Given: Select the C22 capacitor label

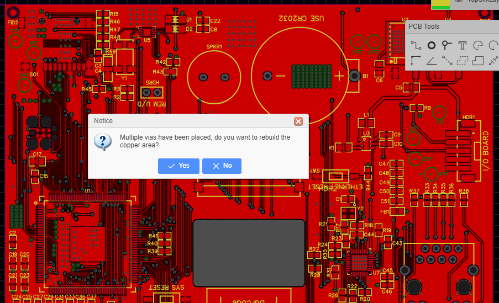Looking at the screenshot, I should pos(215,20).
